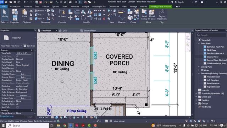Click the Open folder icon in quick access toolbar
This screenshot has height=128, width=227.
11,2
